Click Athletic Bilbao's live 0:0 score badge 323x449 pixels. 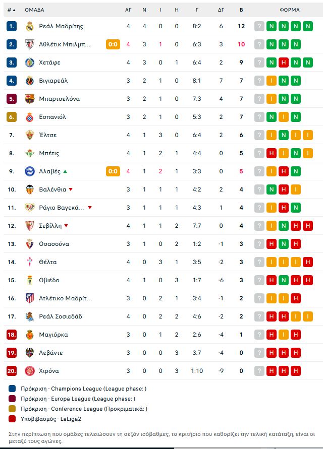coord(113,44)
